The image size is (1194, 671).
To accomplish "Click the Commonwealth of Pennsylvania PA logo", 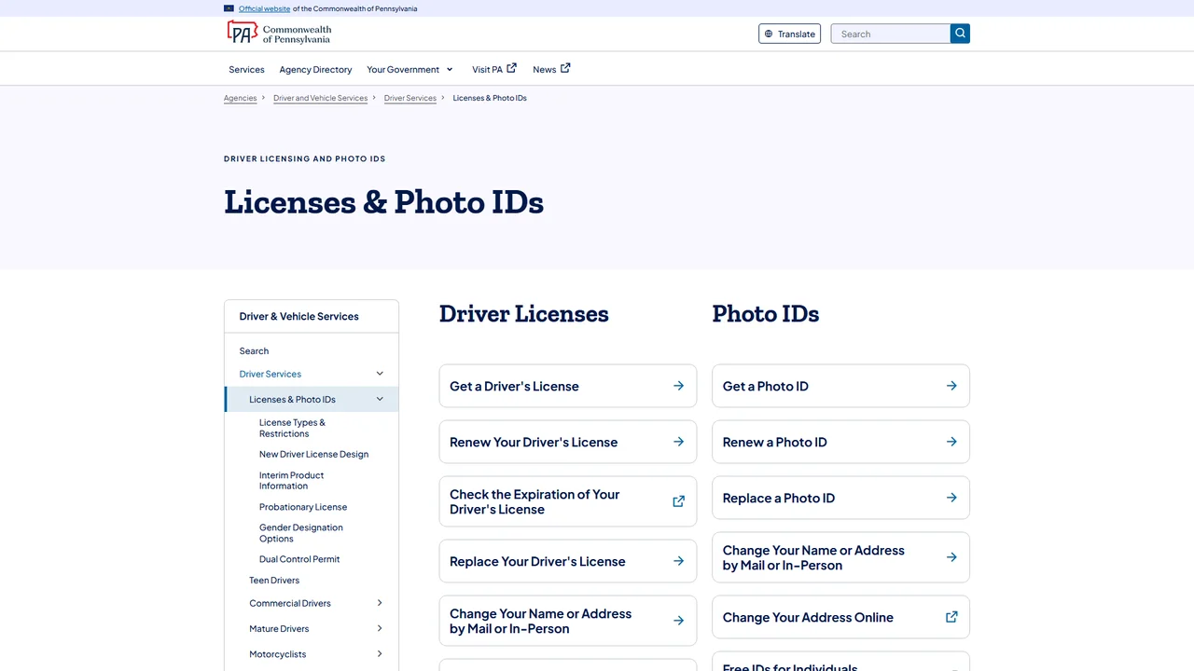I will pyautogui.click(x=279, y=34).
